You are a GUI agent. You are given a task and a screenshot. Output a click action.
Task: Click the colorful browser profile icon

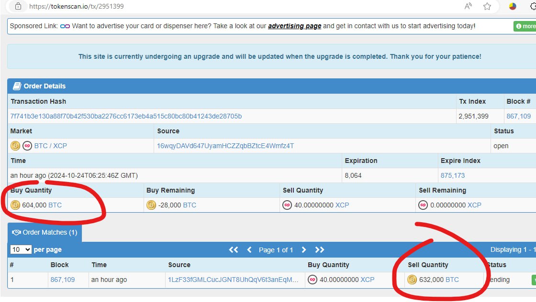point(513,6)
